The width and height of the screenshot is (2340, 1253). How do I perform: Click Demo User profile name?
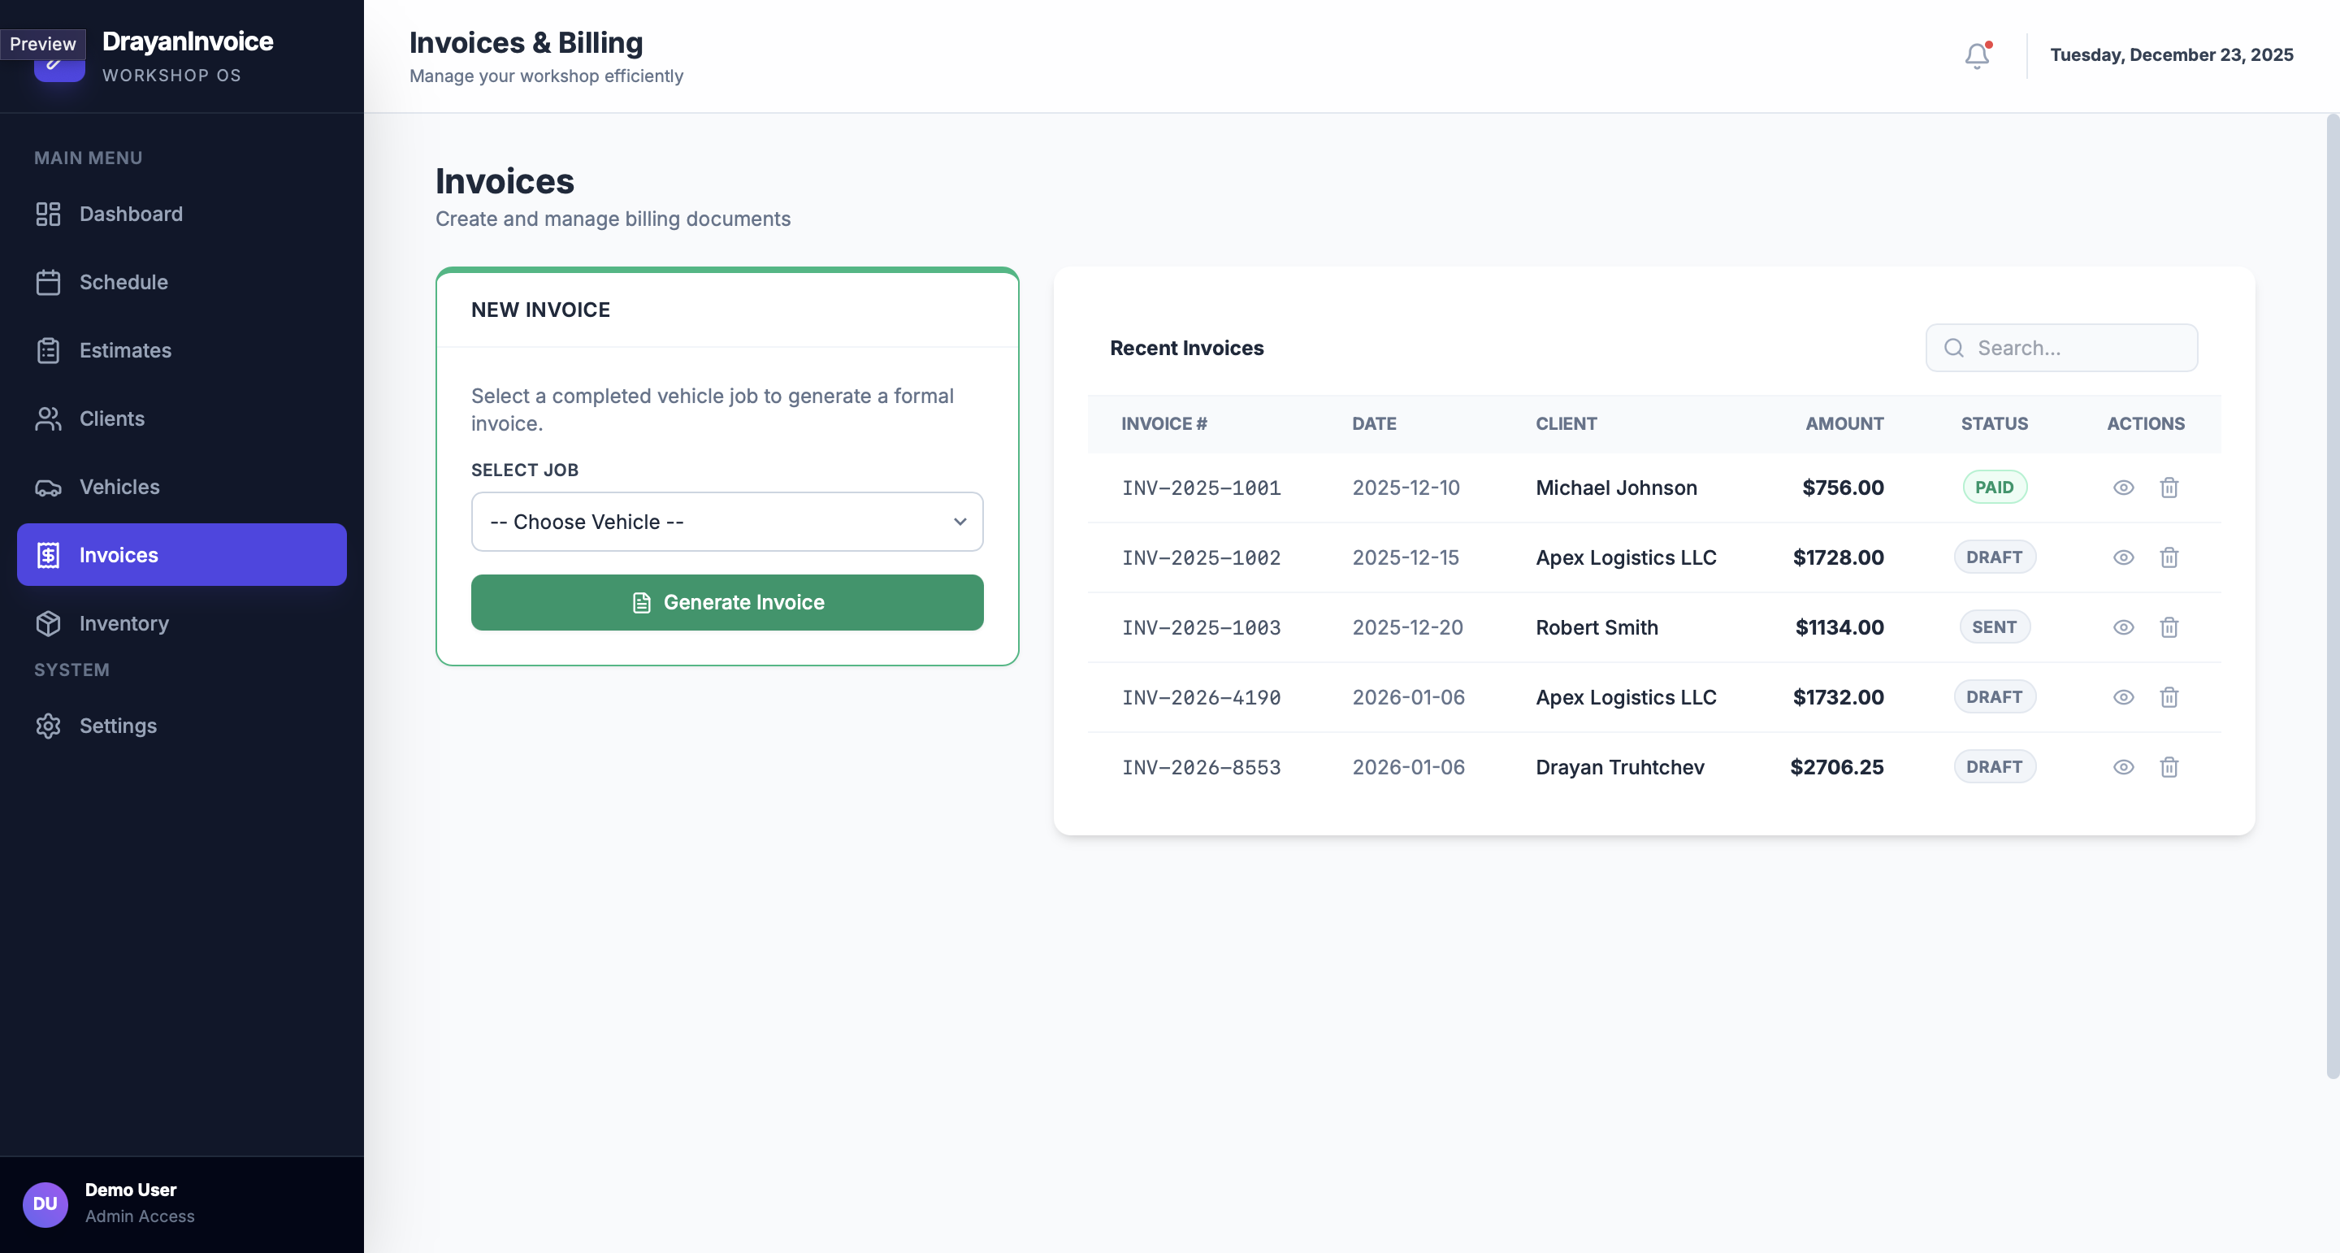(131, 1190)
